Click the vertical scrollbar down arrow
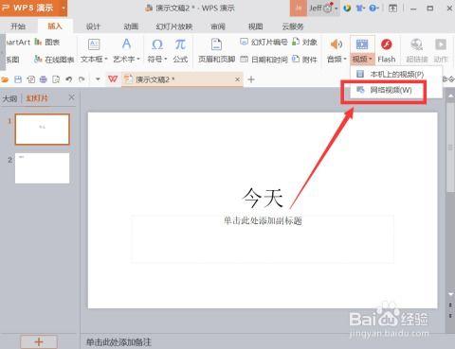The image size is (455, 349). pyautogui.click(x=450, y=294)
